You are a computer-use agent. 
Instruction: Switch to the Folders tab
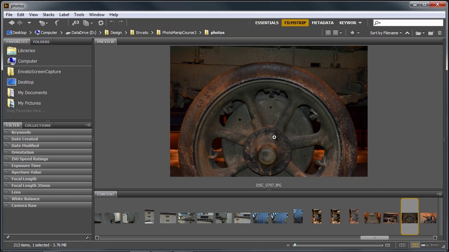41,42
